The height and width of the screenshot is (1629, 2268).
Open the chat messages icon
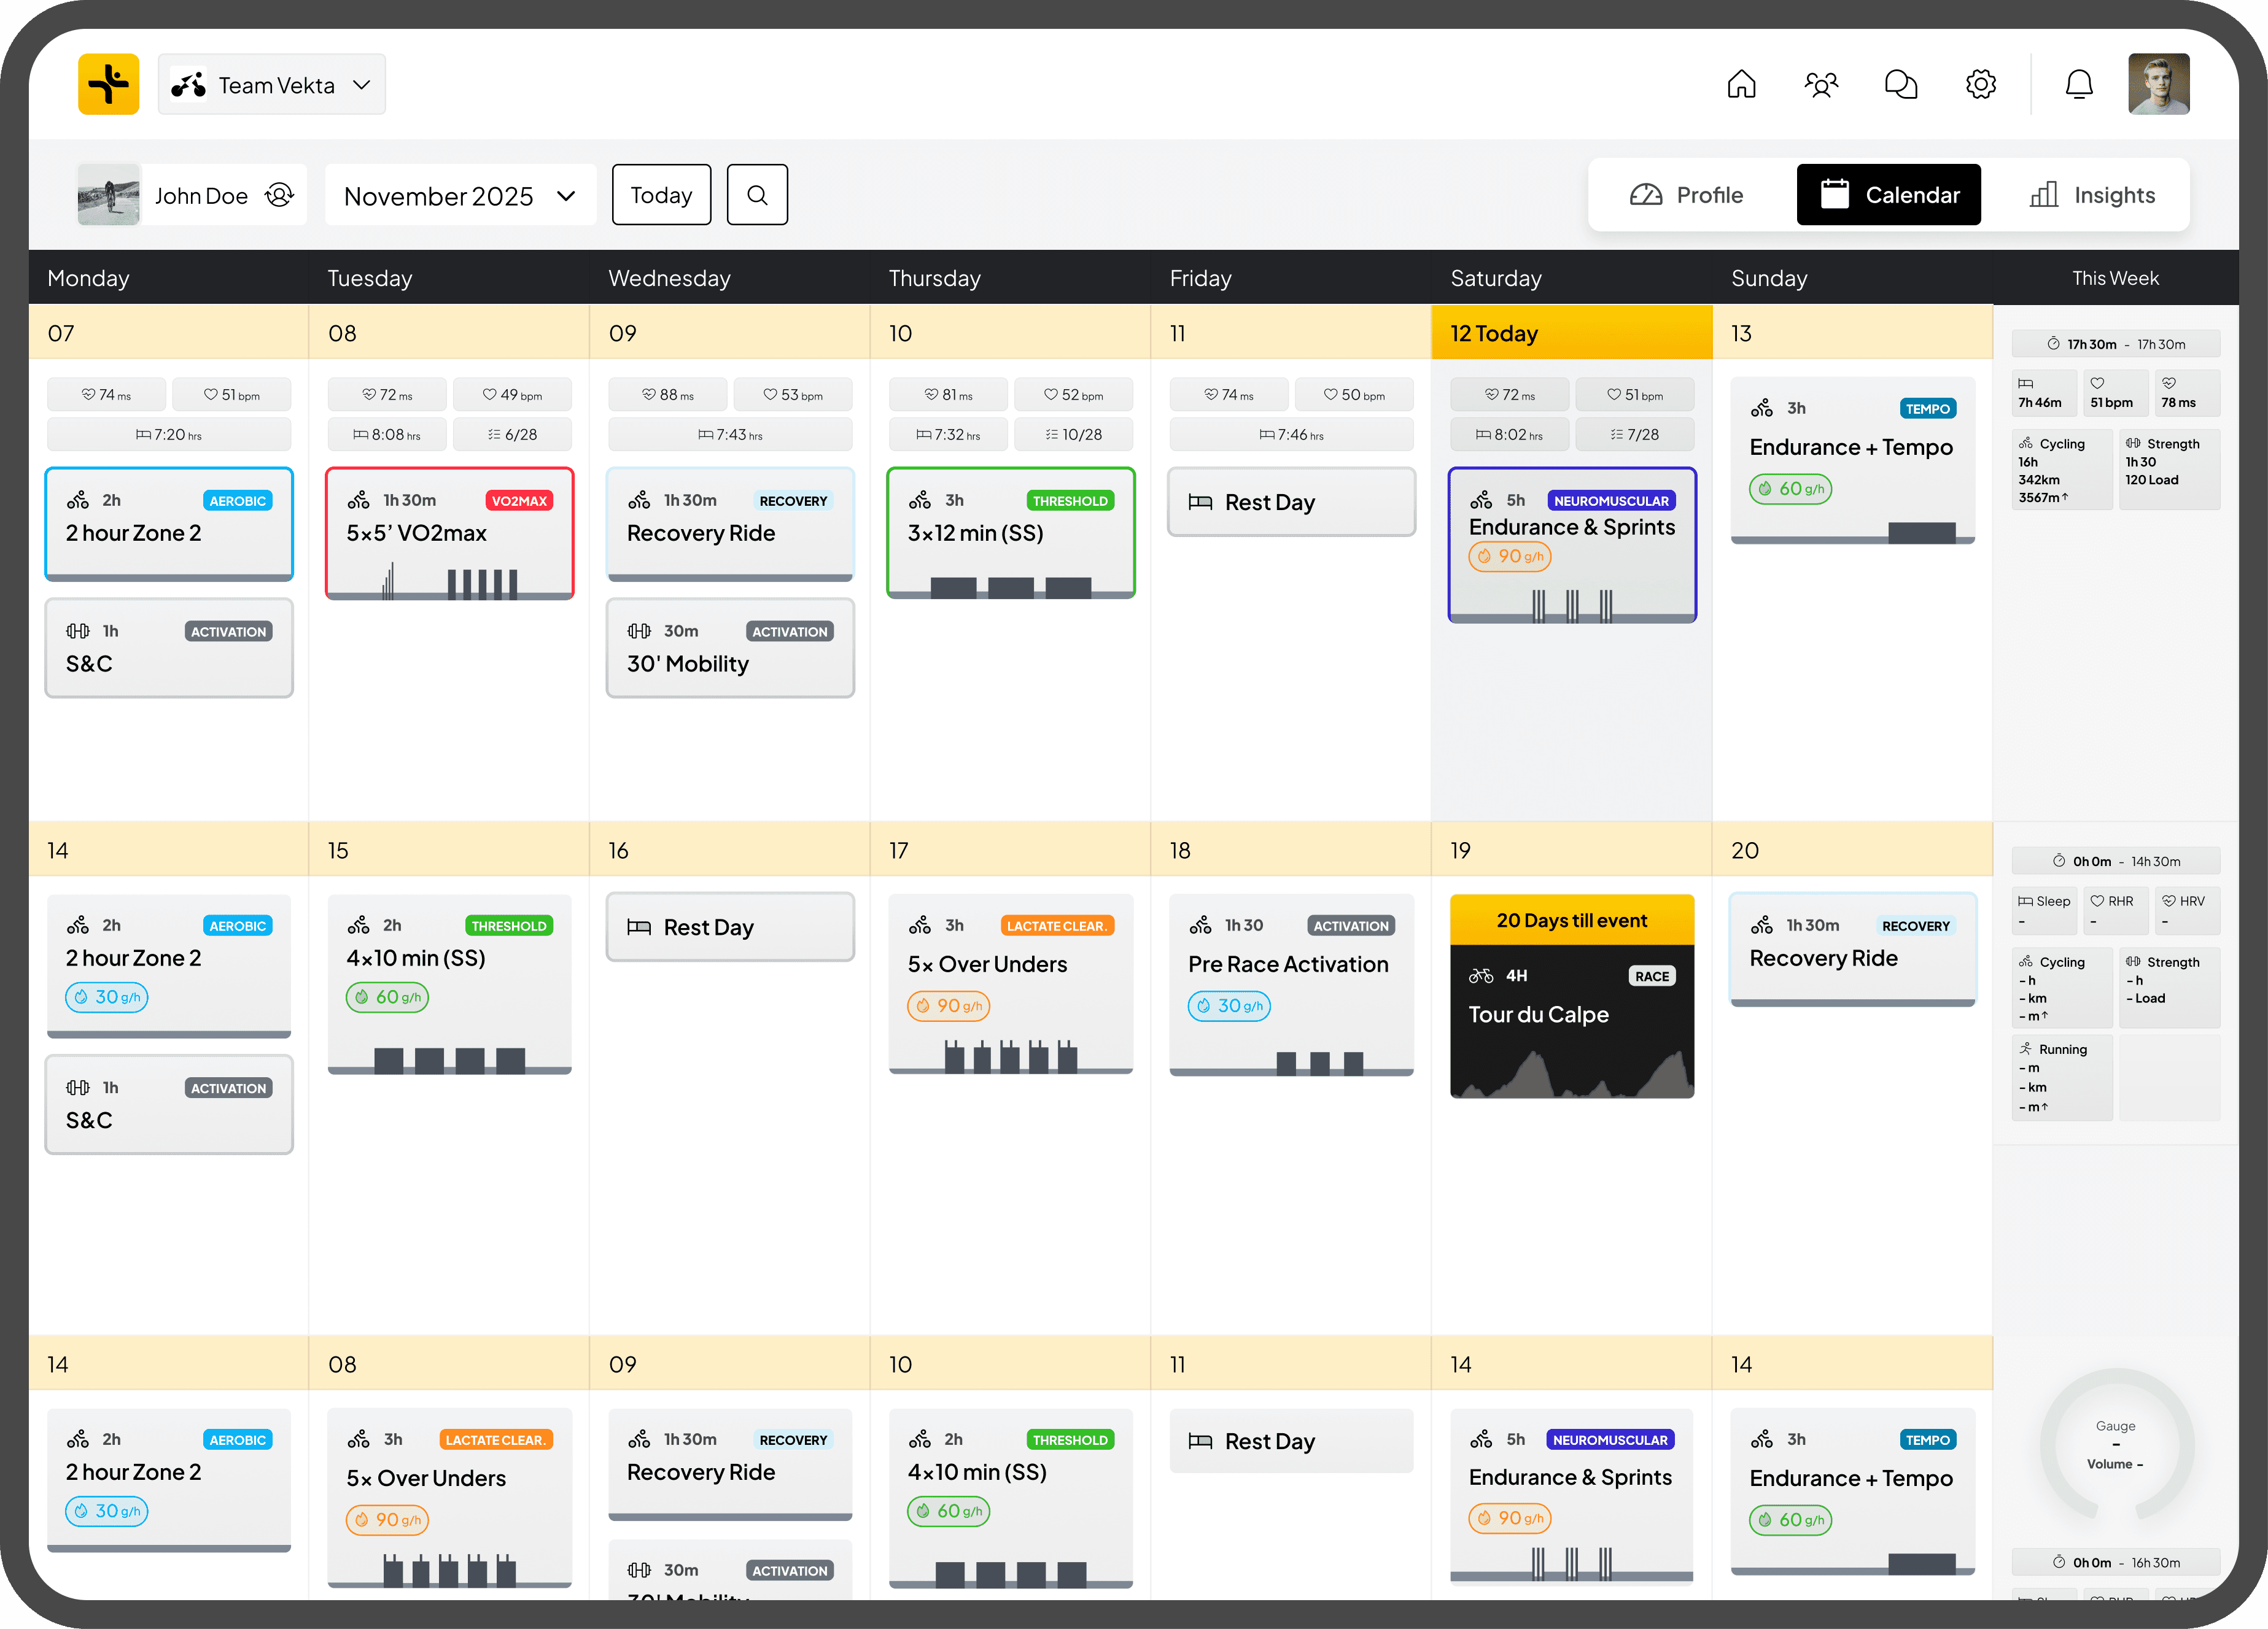point(1900,84)
